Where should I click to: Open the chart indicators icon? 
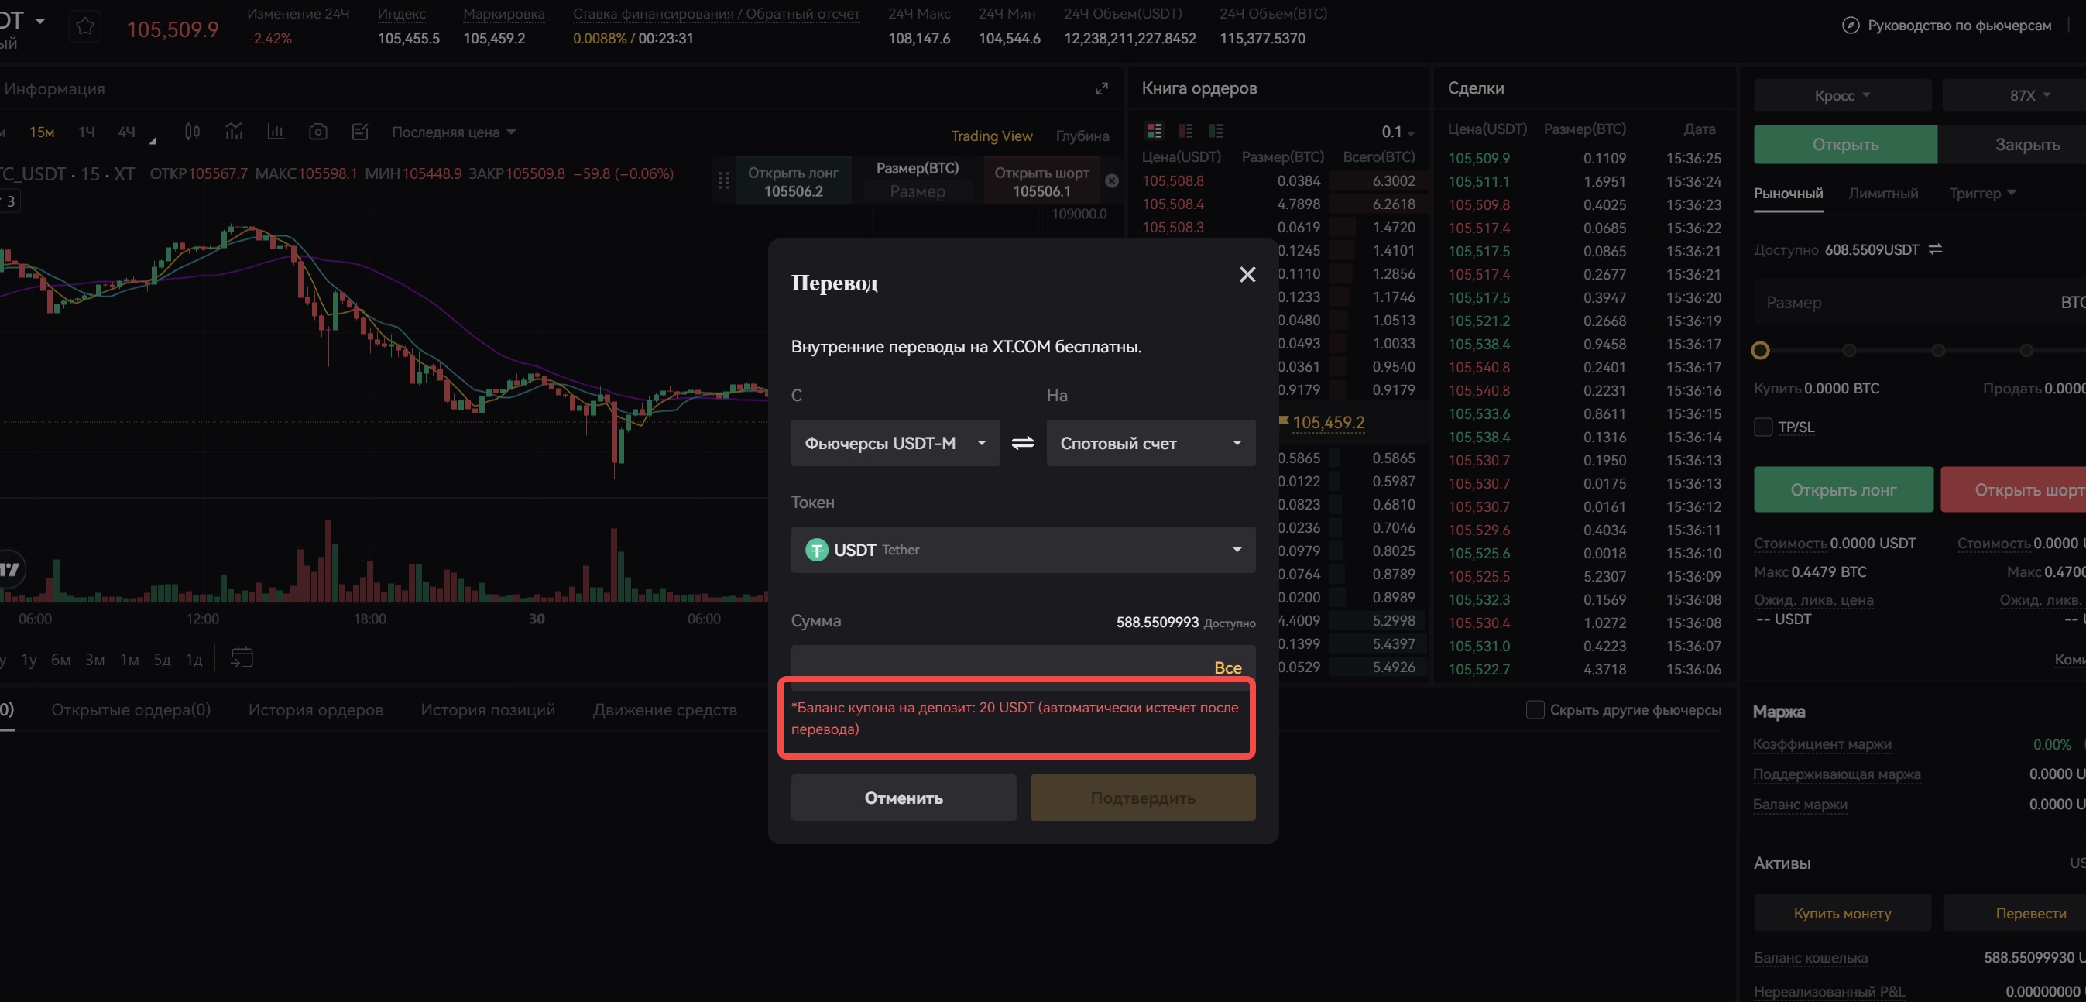point(234,131)
